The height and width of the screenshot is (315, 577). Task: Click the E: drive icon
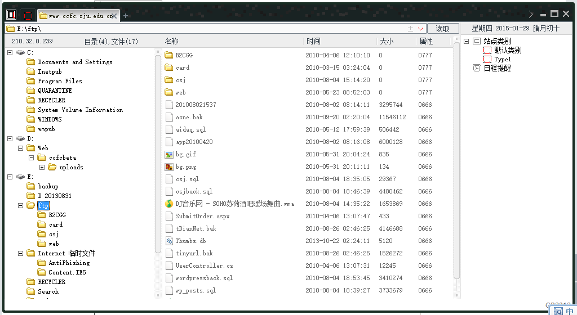click(20, 177)
